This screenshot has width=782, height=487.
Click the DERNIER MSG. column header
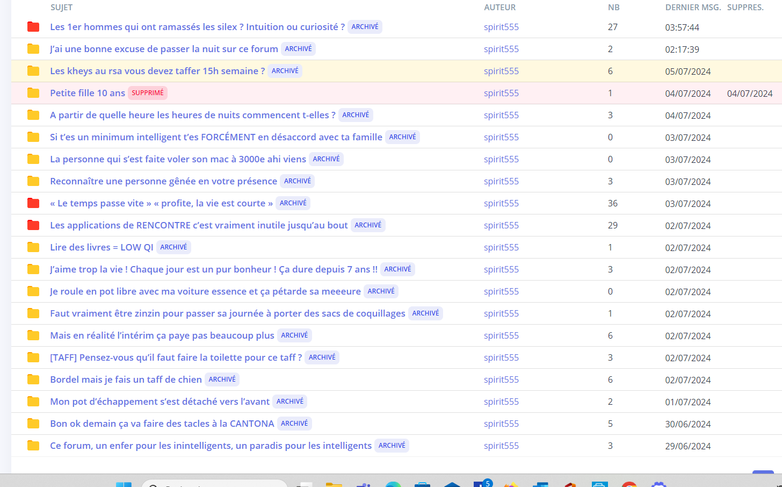click(x=693, y=8)
